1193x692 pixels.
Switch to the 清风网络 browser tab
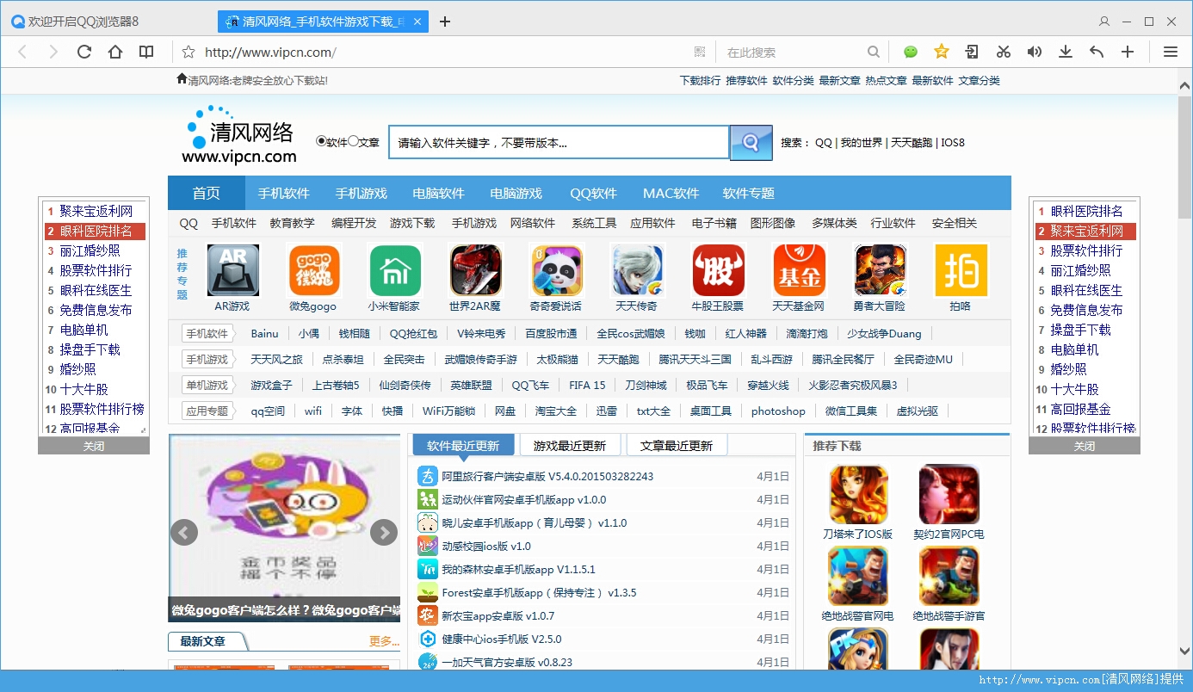323,22
